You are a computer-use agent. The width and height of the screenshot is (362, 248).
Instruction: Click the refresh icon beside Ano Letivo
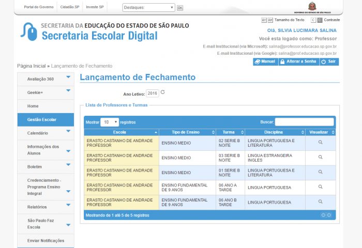point(162,92)
